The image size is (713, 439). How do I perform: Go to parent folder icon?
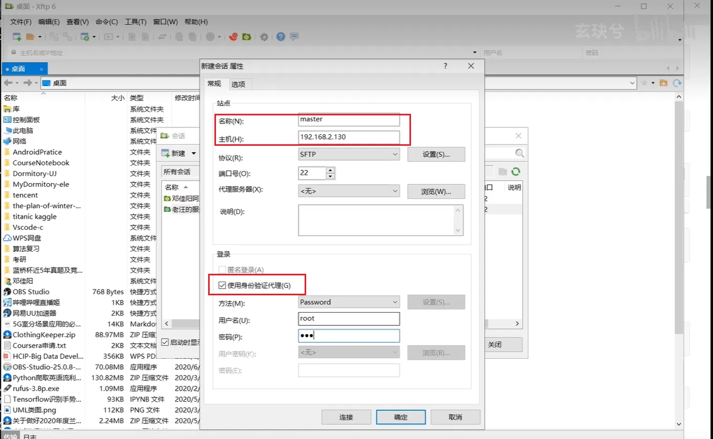tap(664, 83)
